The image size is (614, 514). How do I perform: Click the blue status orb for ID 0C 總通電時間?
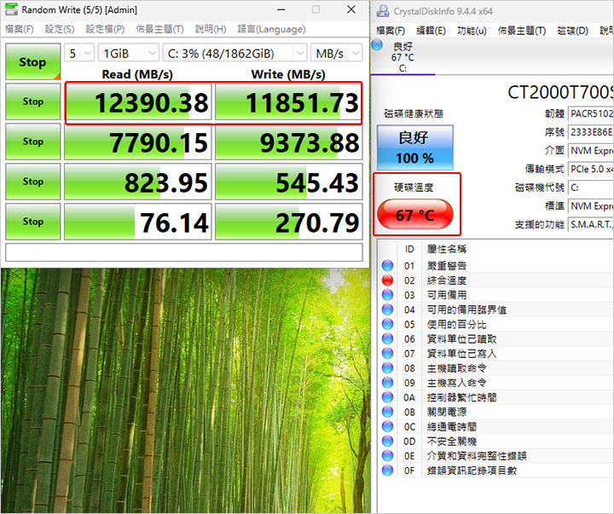pos(387,427)
